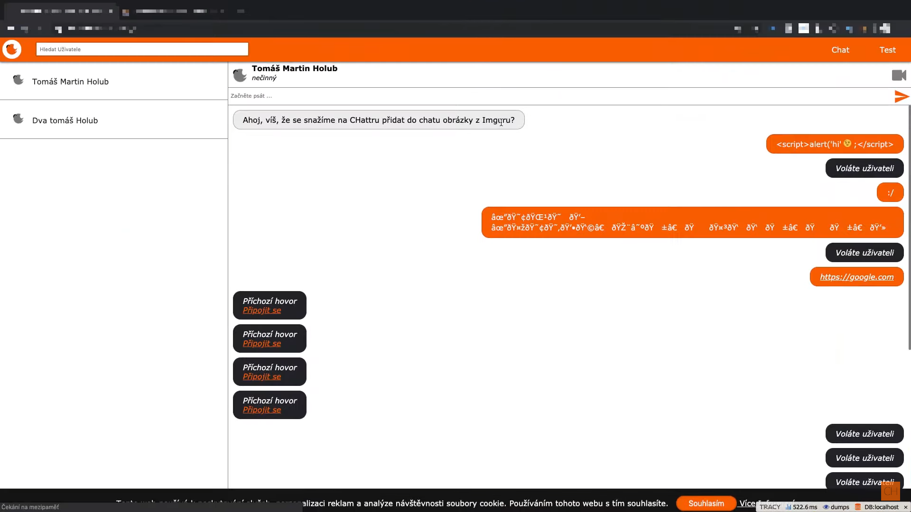Click Souhlasím cookie consent button
The image size is (911, 512).
[706, 503]
